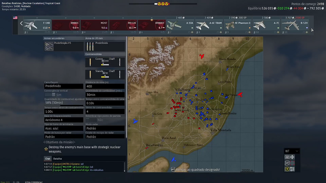The image size is (326, 183).
Task: Click red enemy aircraft spawn near Boca Honda
Action: click(202, 56)
